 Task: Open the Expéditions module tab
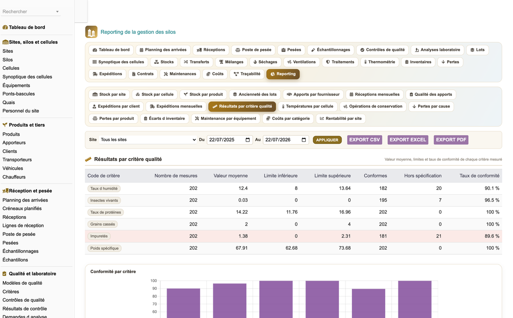tap(107, 74)
